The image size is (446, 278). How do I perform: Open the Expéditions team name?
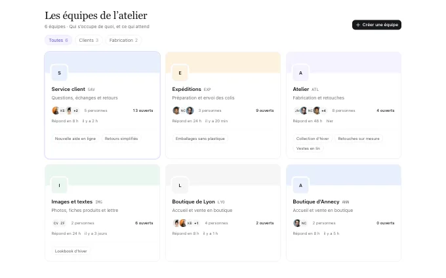click(186, 89)
